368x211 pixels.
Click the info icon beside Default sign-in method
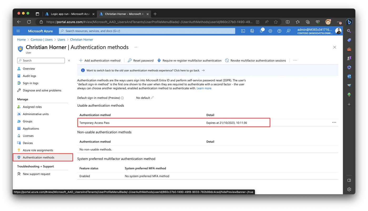122,98
